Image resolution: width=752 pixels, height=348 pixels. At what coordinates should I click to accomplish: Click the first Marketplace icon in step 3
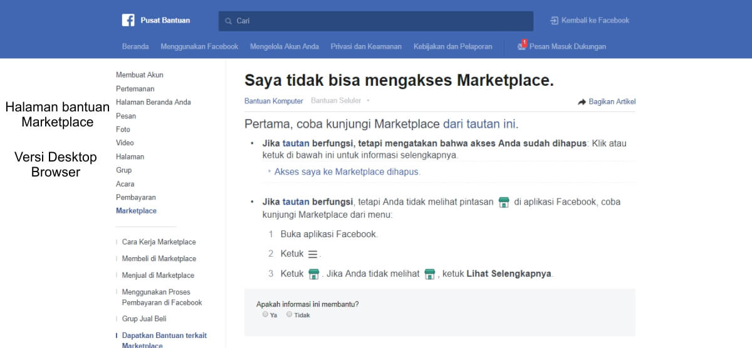(x=314, y=274)
